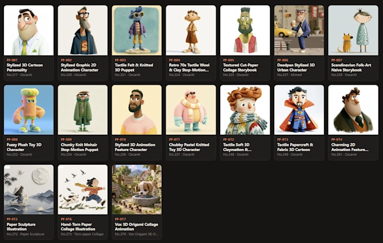Click the FF-007 code label
The height and width of the screenshot is (243, 383).
(337, 60)
